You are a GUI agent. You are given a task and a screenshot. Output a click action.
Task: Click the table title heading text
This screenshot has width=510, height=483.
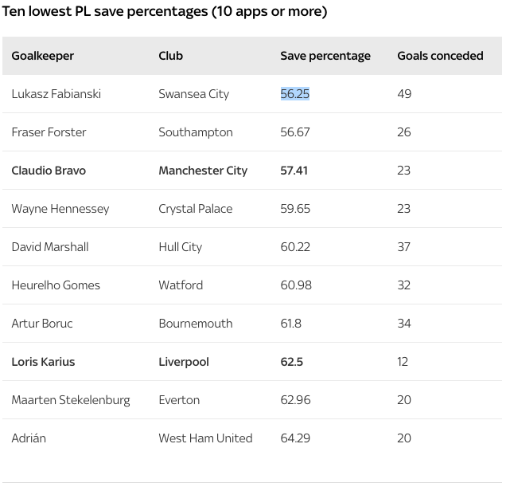[165, 11]
